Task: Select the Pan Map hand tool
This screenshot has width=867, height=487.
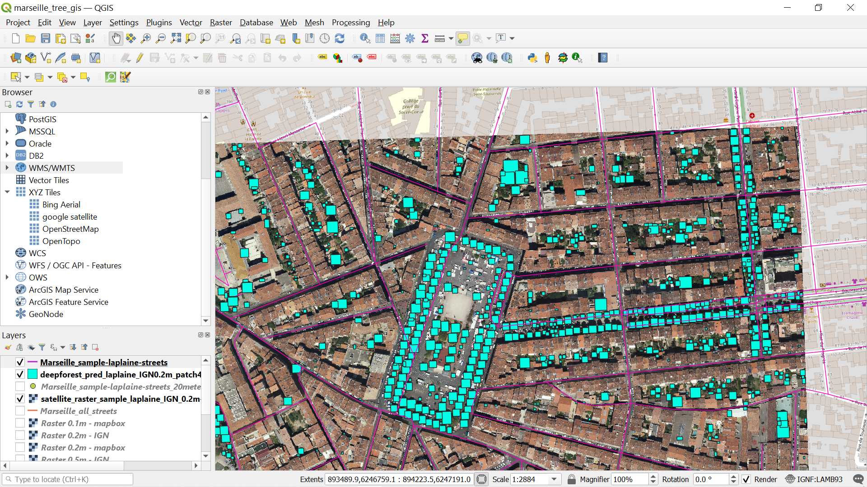Action: point(116,38)
